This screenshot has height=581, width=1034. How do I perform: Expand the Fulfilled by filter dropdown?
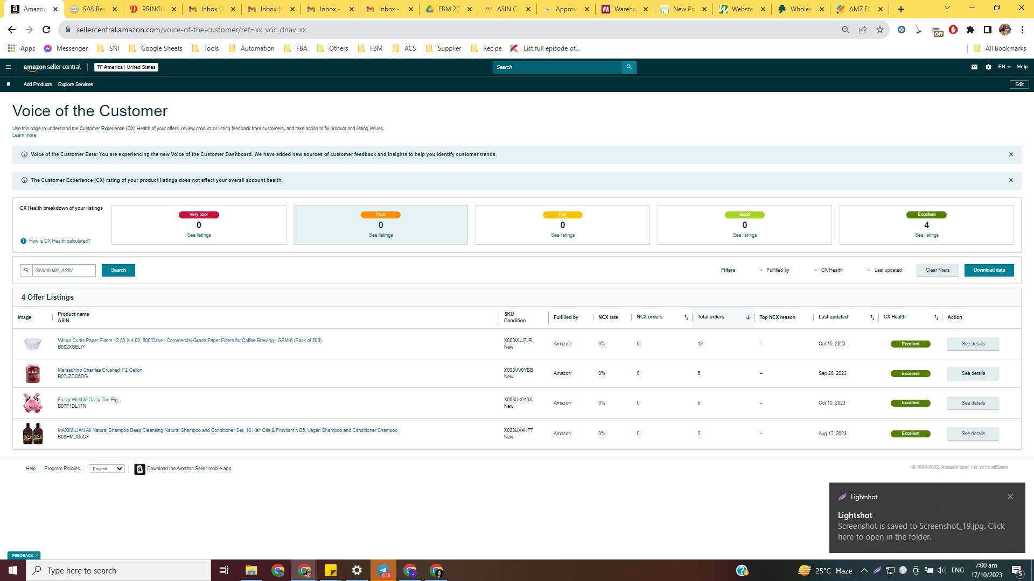[x=774, y=271]
